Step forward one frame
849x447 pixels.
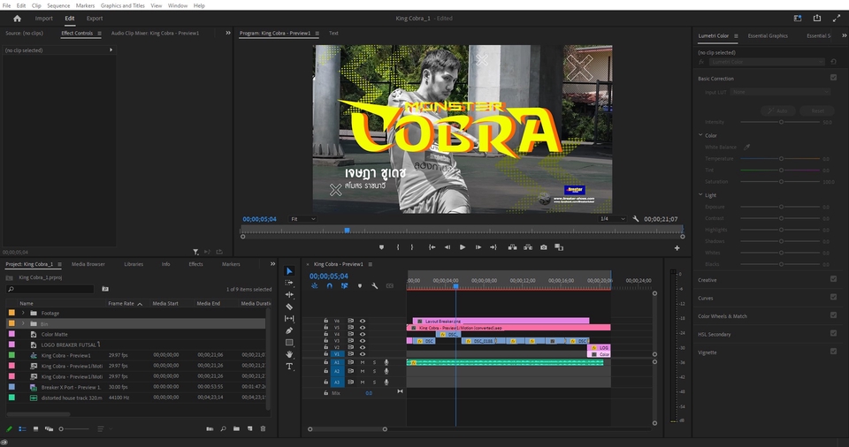478,247
